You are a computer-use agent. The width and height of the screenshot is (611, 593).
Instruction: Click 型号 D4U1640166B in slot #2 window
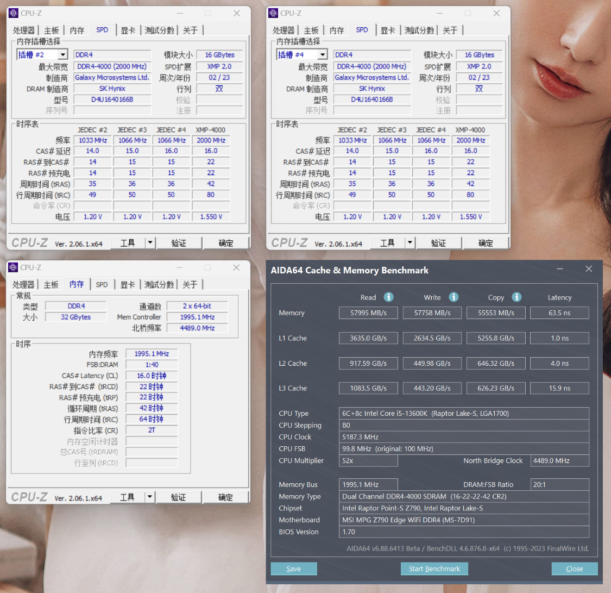tap(112, 99)
